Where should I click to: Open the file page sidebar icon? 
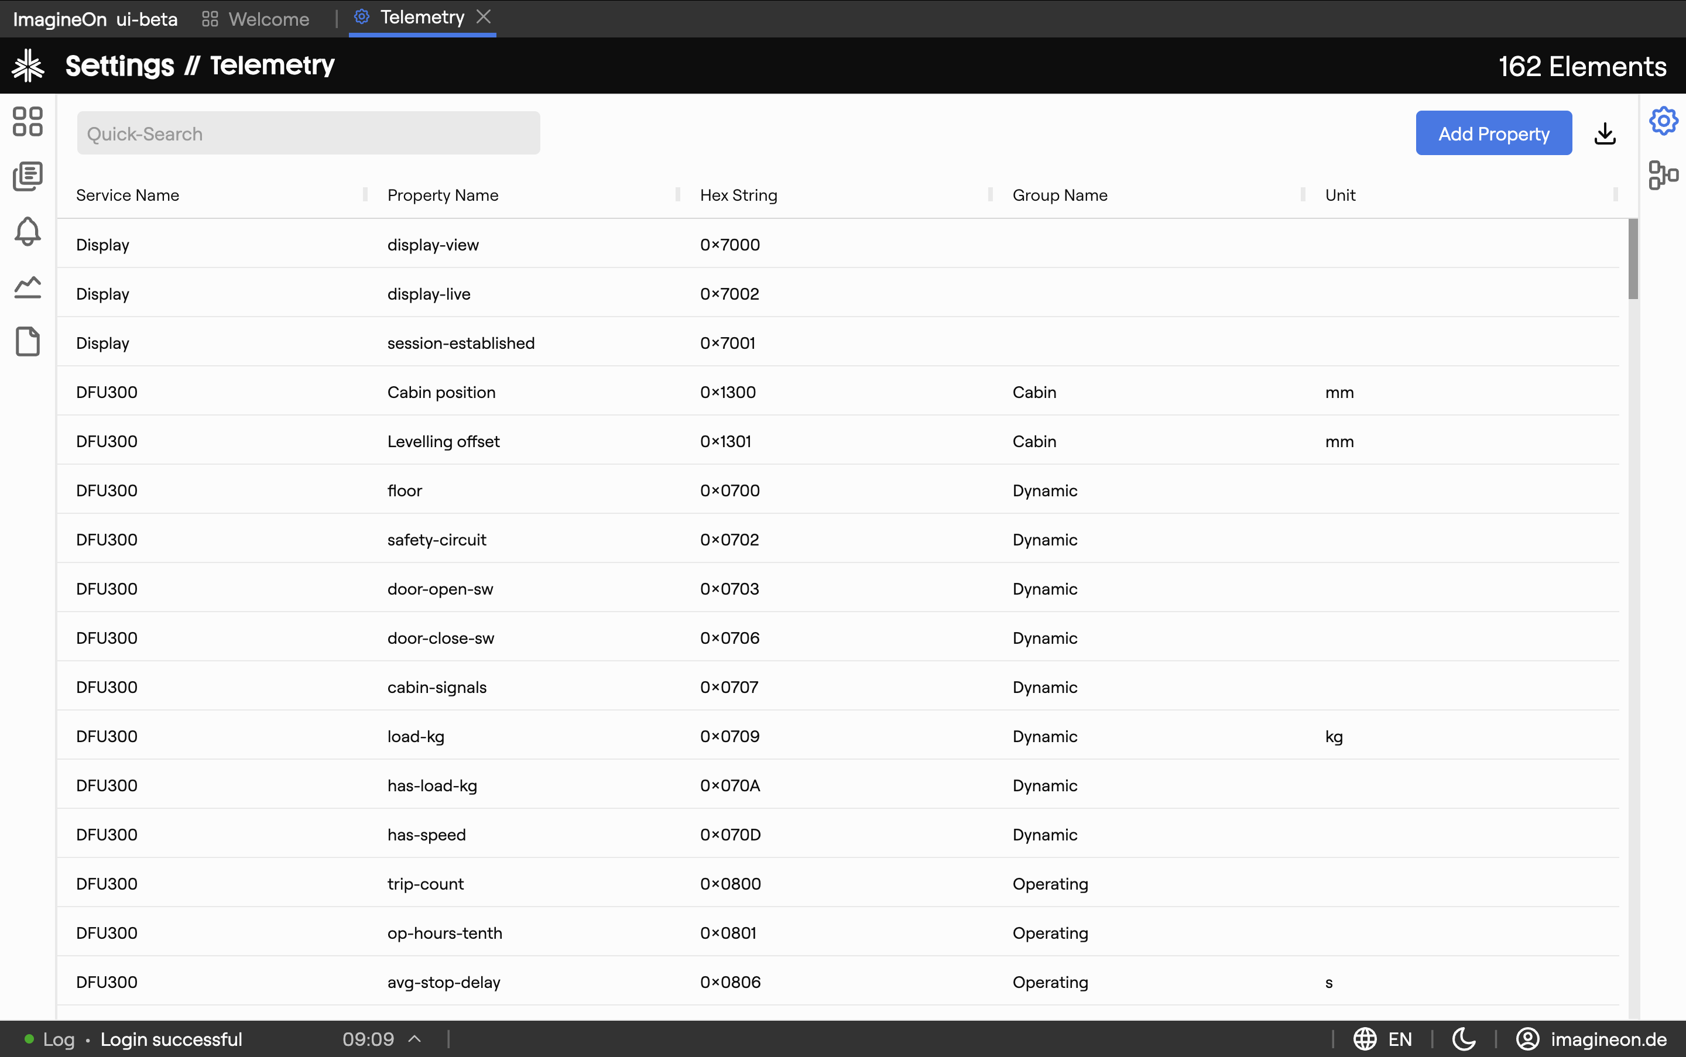click(28, 341)
